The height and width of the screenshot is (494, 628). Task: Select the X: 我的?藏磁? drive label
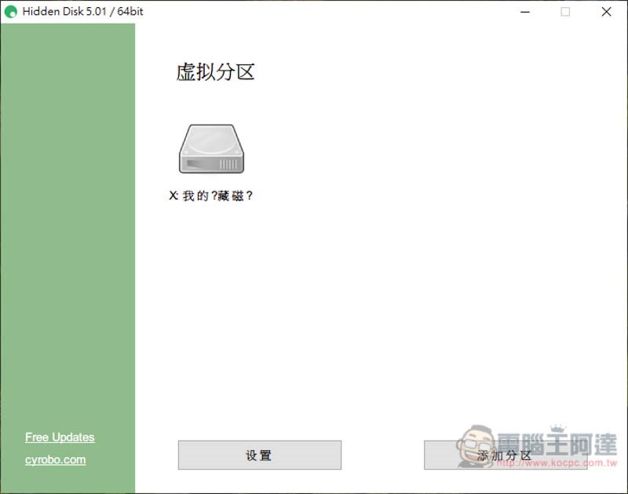pyautogui.click(x=210, y=196)
